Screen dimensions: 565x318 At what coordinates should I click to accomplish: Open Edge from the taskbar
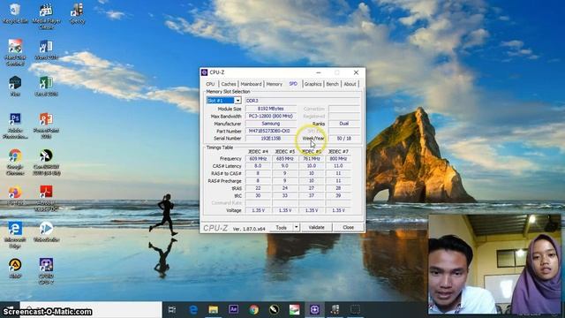pos(193,309)
